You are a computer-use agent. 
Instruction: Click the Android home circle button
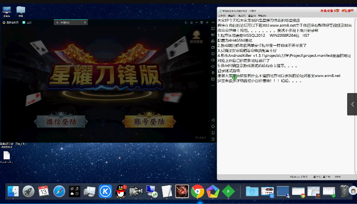click(x=213, y=126)
